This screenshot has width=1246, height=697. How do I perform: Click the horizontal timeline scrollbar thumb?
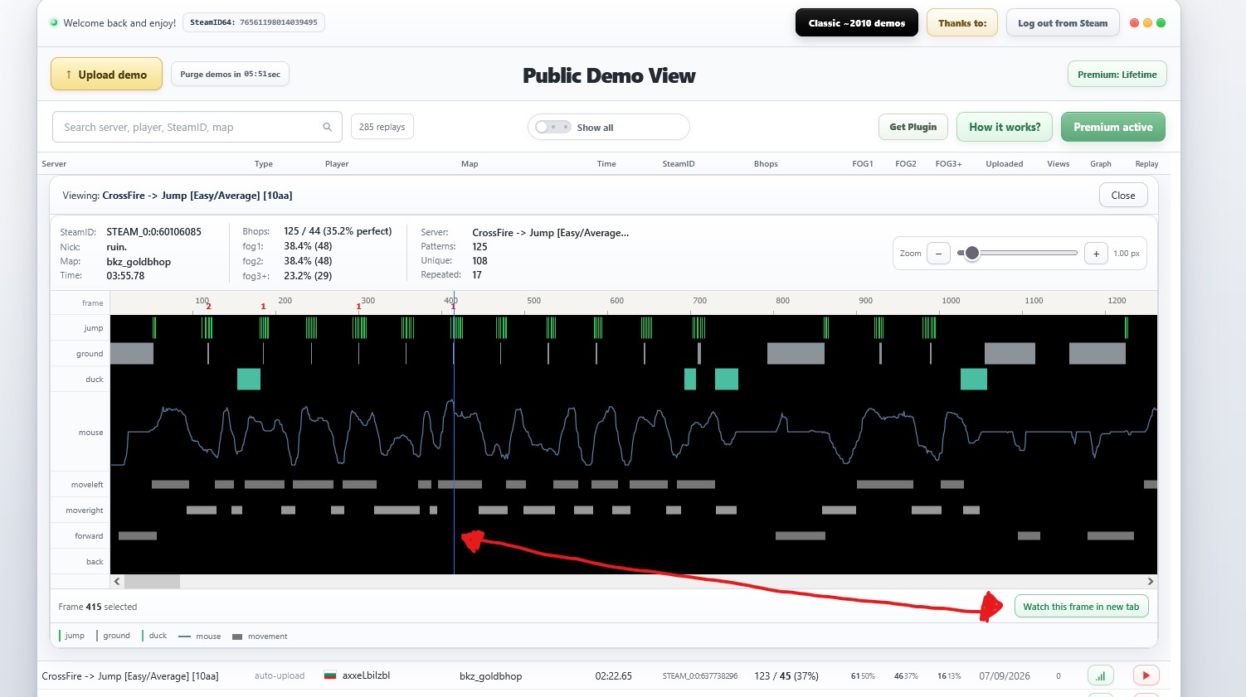(x=152, y=582)
